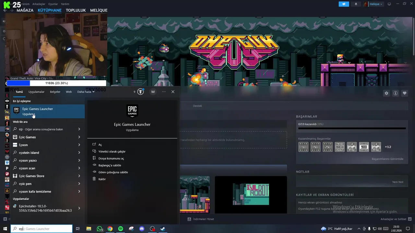Select EpicInstaller-18.5.0 application result

point(47,208)
